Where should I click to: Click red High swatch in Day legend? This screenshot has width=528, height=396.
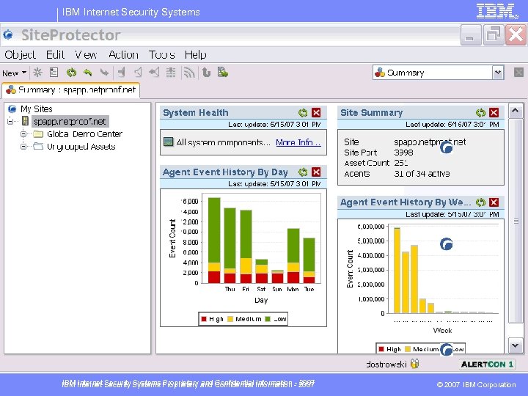(203, 319)
